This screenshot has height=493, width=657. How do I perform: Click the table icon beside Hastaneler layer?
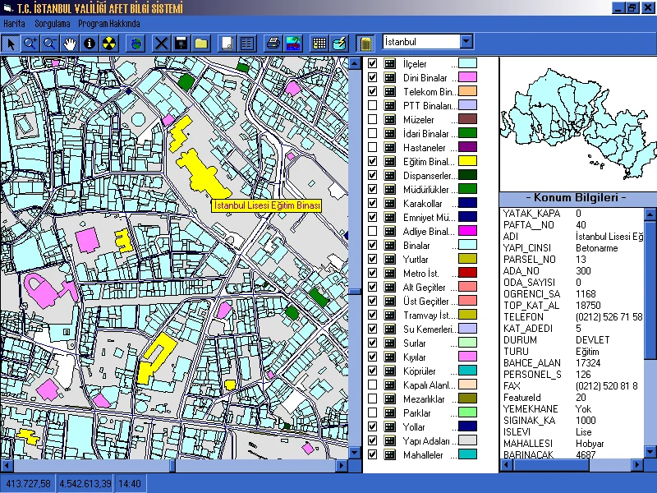389,147
